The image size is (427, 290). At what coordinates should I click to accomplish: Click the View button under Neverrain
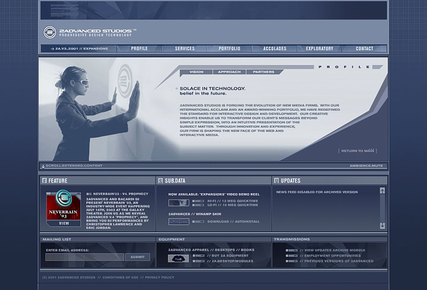64,223
